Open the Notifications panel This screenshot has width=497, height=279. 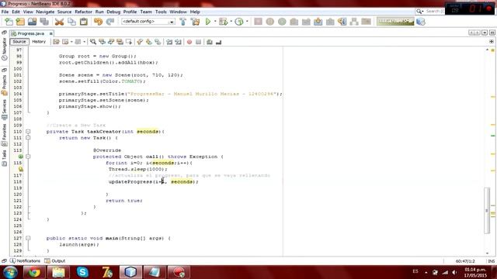click(26, 261)
